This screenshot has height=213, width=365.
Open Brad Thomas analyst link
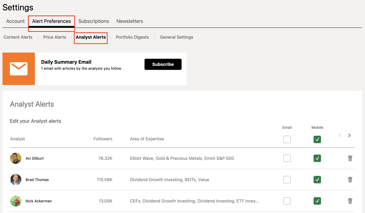37,180
